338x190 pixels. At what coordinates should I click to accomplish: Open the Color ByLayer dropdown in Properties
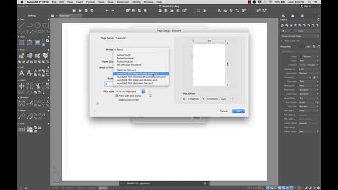(308, 56)
